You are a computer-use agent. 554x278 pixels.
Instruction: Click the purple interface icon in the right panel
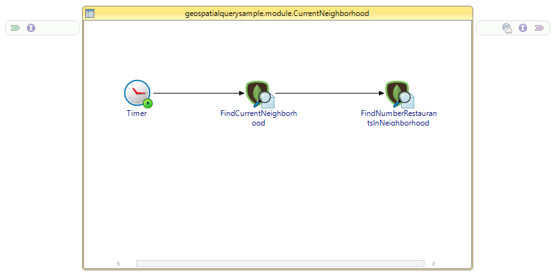[x=523, y=28]
